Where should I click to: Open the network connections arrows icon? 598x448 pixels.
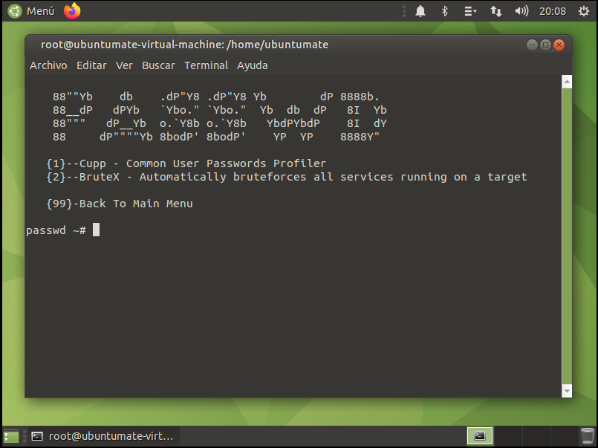(495, 11)
